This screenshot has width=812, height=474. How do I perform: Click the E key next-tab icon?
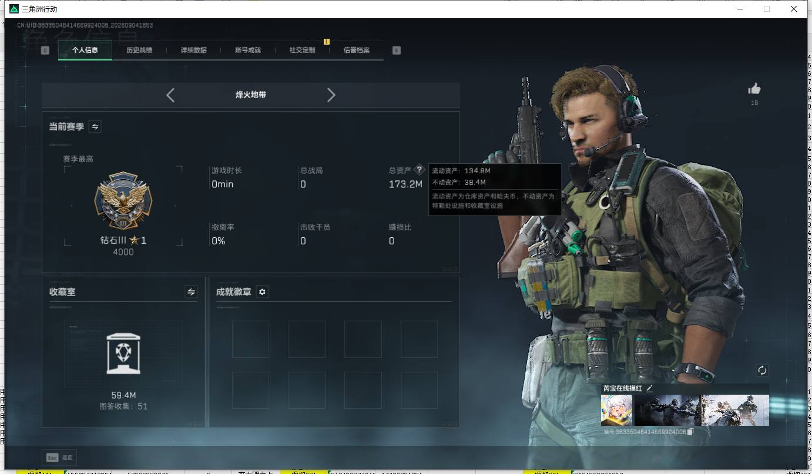click(x=397, y=51)
